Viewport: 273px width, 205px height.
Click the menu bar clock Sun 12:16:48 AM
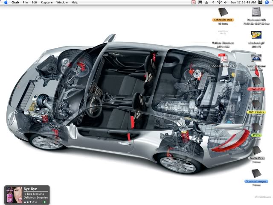(x=243, y=2)
